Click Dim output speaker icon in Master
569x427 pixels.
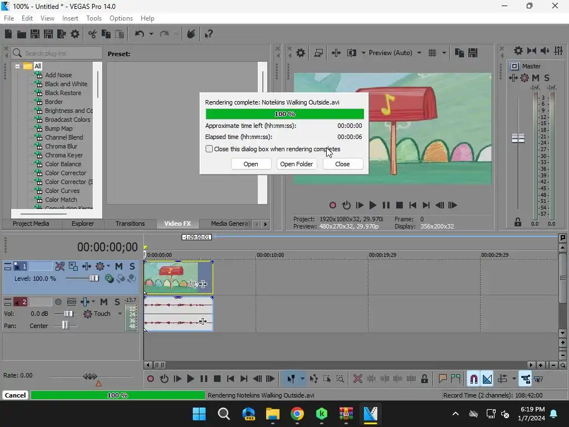point(545,51)
